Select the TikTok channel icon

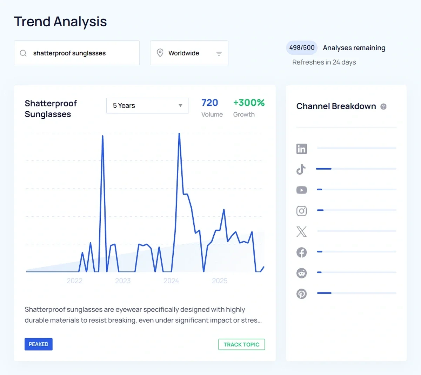pyautogui.click(x=301, y=169)
